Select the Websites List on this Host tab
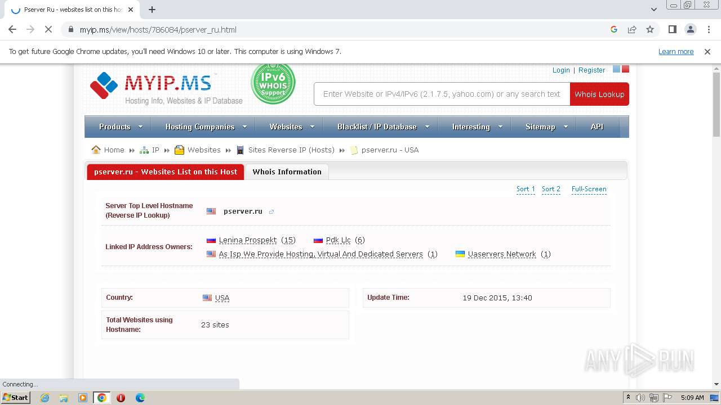The height and width of the screenshot is (405, 721). pyautogui.click(x=166, y=172)
